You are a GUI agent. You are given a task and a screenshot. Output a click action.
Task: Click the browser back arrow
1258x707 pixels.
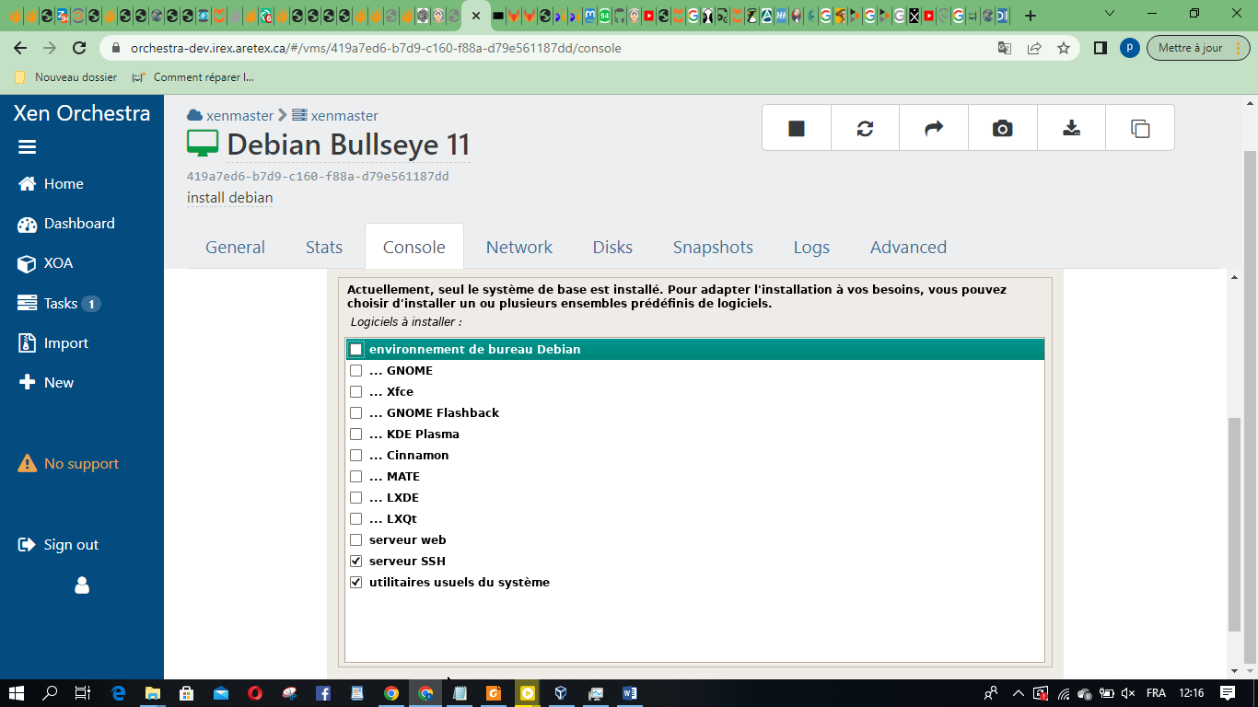click(20, 48)
